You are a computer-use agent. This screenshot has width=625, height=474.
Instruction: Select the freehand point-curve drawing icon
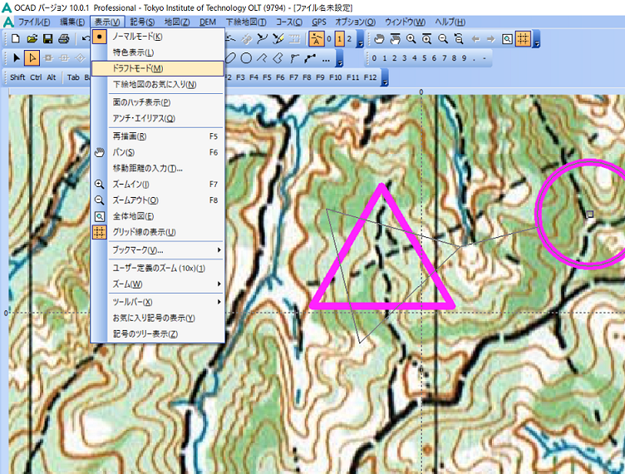pos(310,58)
